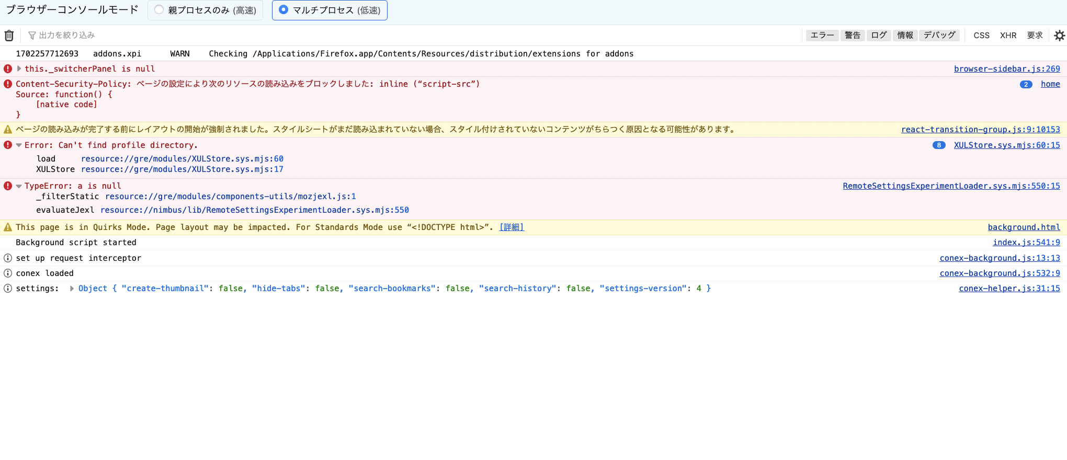Expand the this._switcherPanel is null error
Image resolution: width=1067 pixels, height=460 pixels.
pyautogui.click(x=19, y=69)
